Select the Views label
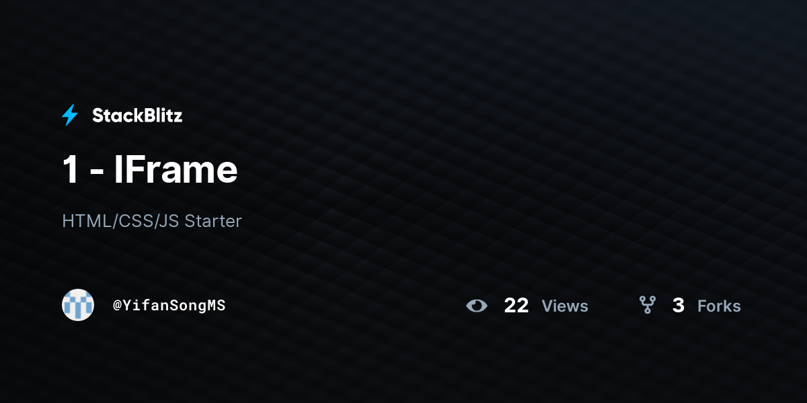The height and width of the screenshot is (403, 807). 565,306
